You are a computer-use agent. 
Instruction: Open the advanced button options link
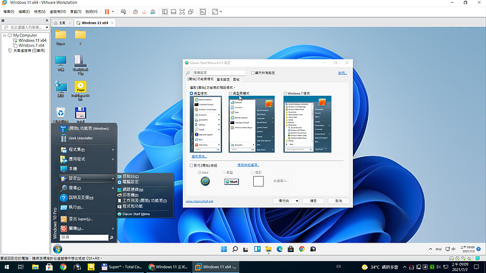point(248,165)
